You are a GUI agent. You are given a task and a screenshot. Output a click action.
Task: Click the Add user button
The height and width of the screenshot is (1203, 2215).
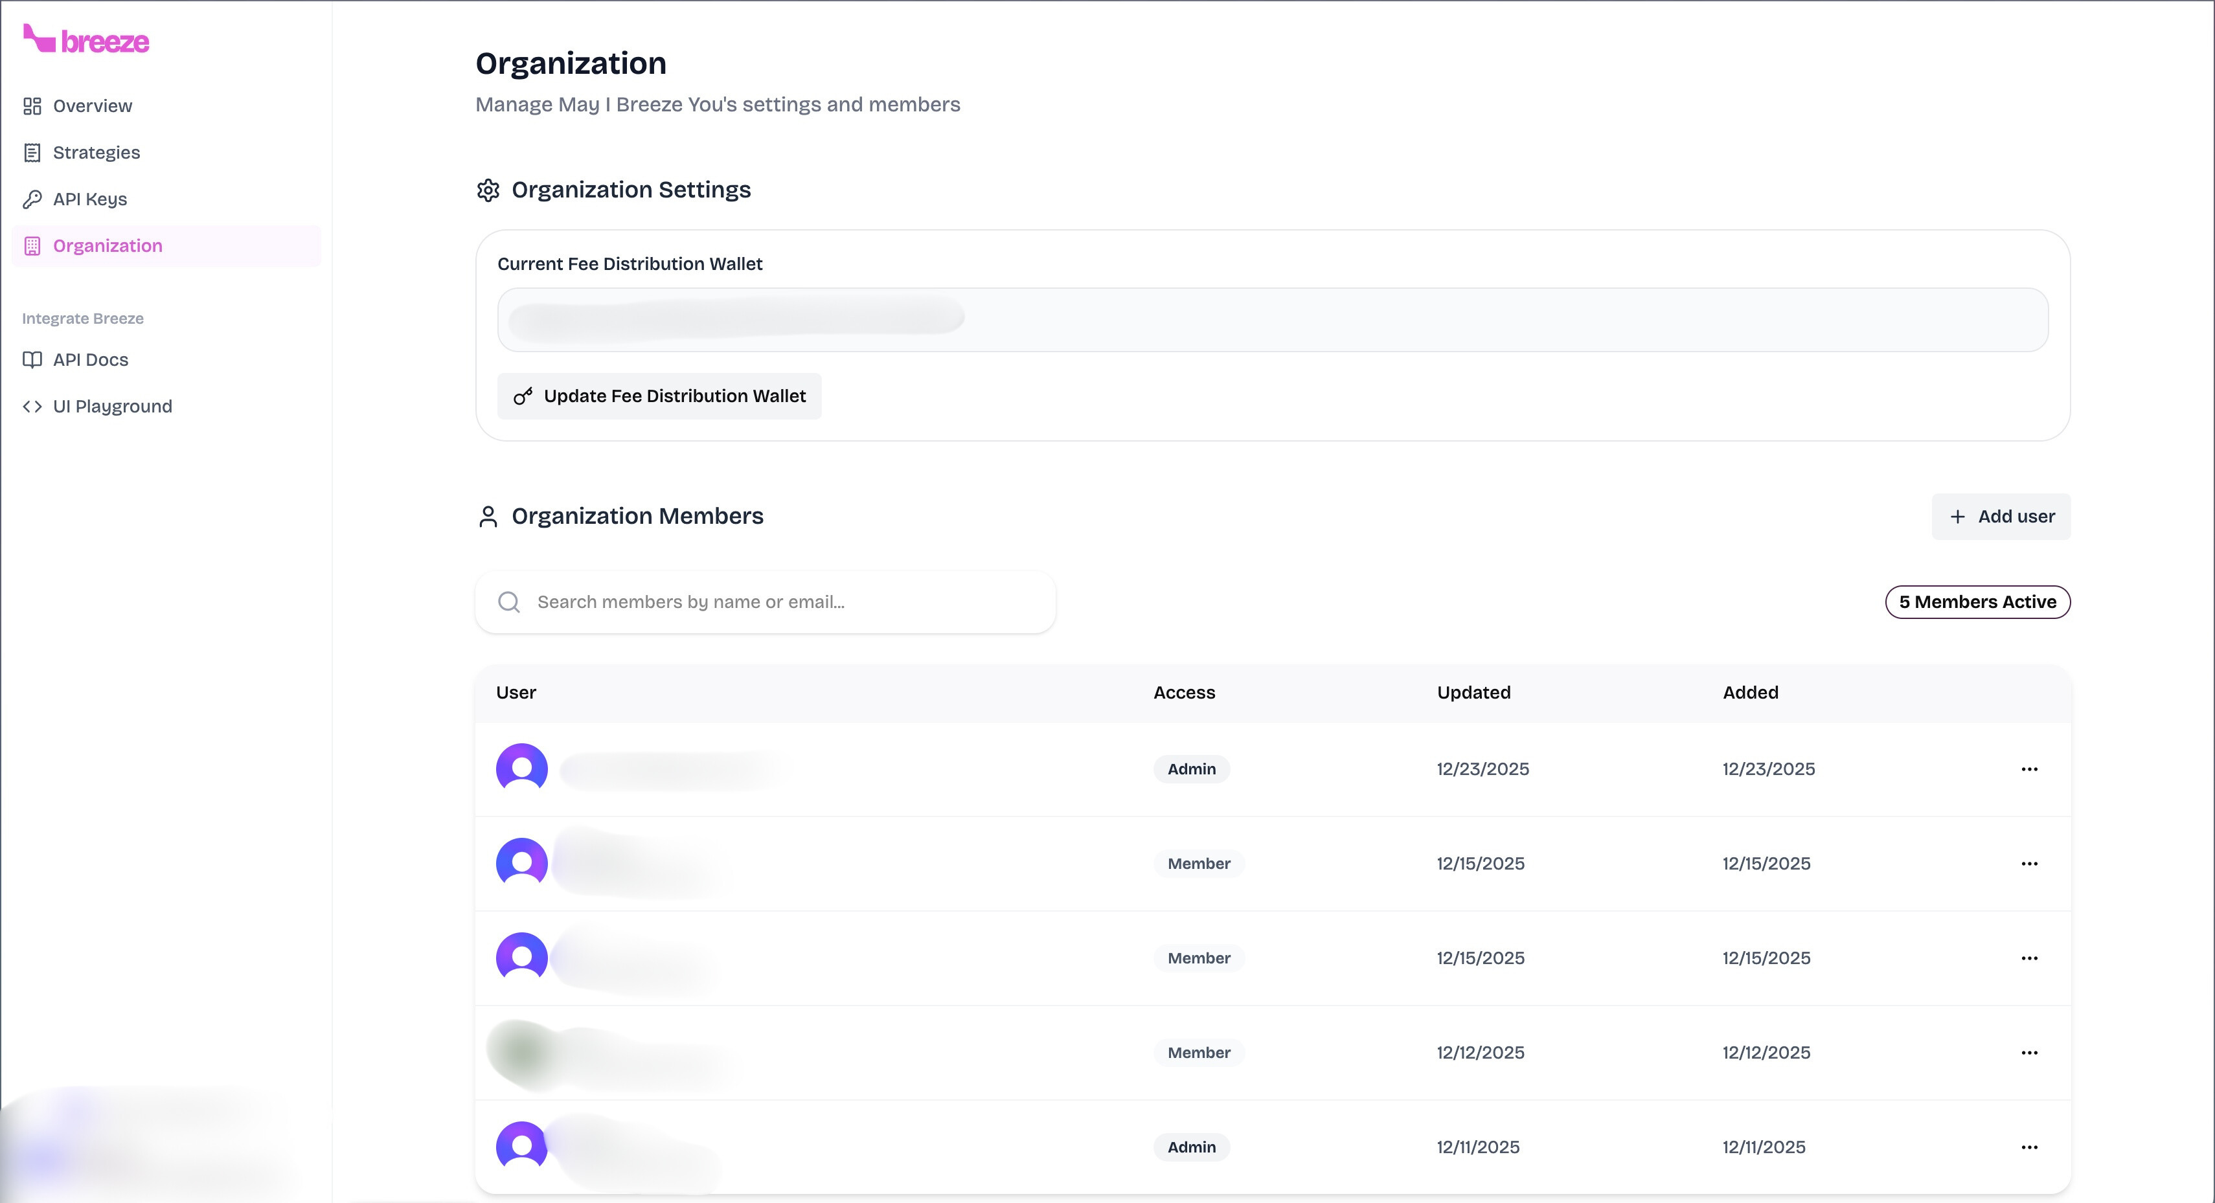(x=2001, y=516)
